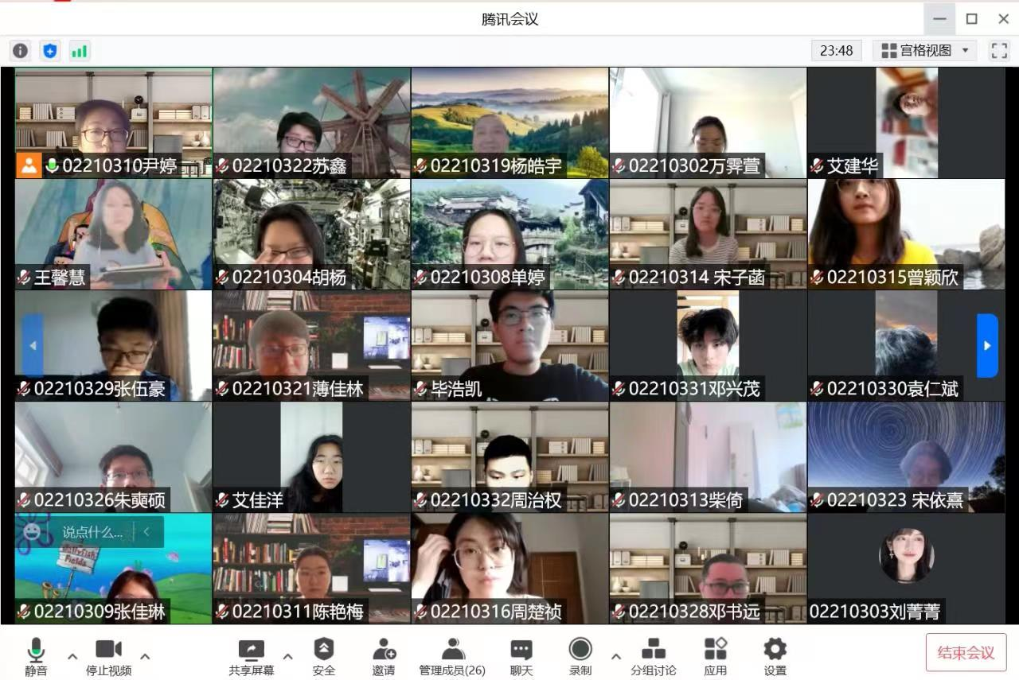Image resolution: width=1019 pixels, height=680 pixels.
Task: Open the meeting info icon
Action: pyautogui.click(x=20, y=51)
